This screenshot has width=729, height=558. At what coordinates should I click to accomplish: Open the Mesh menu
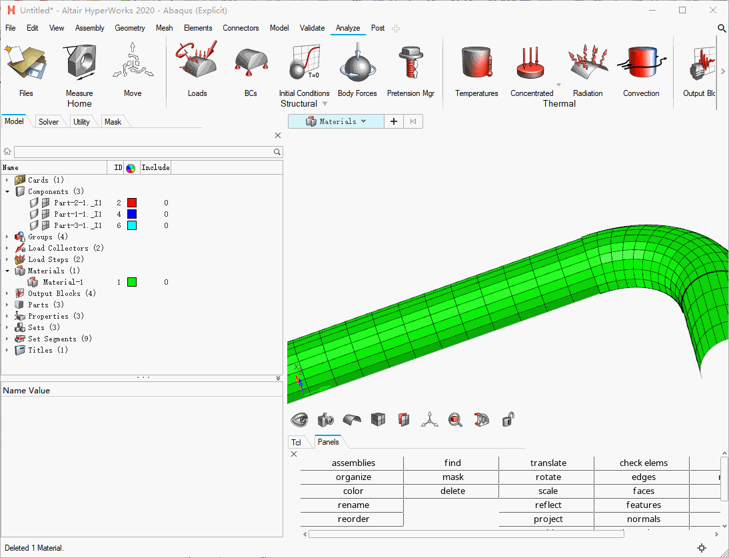pyautogui.click(x=164, y=28)
